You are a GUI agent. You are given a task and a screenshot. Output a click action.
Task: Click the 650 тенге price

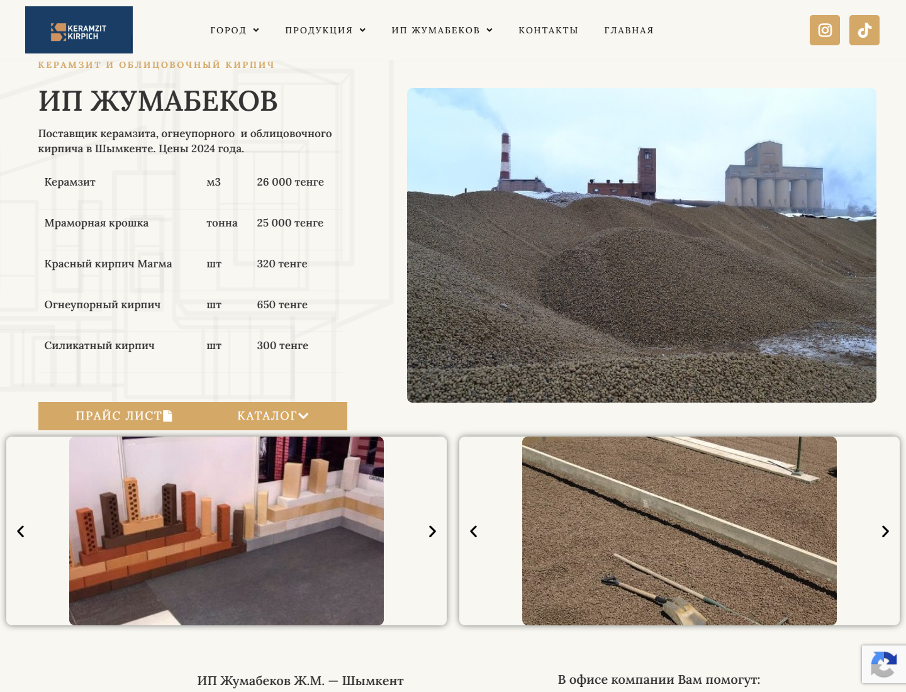282,304
